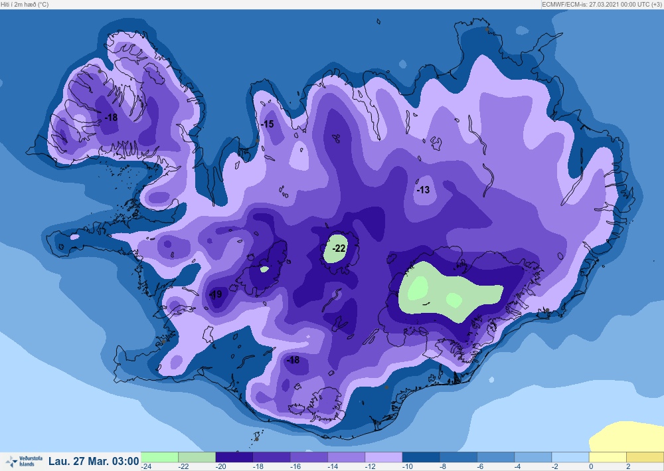Choose the dark blue legend swatch starting at -10
664x471 pixels.
click(x=421, y=458)
